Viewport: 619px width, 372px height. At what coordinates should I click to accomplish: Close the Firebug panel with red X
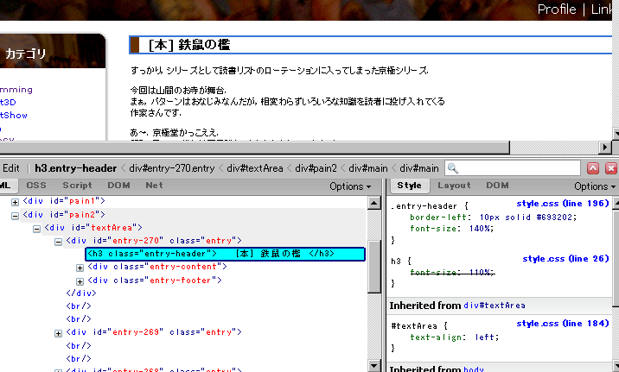pos(611,168)
